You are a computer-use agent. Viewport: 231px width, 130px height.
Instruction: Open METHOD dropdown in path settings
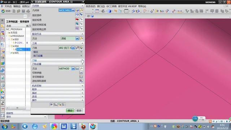[x=73, y=69]
